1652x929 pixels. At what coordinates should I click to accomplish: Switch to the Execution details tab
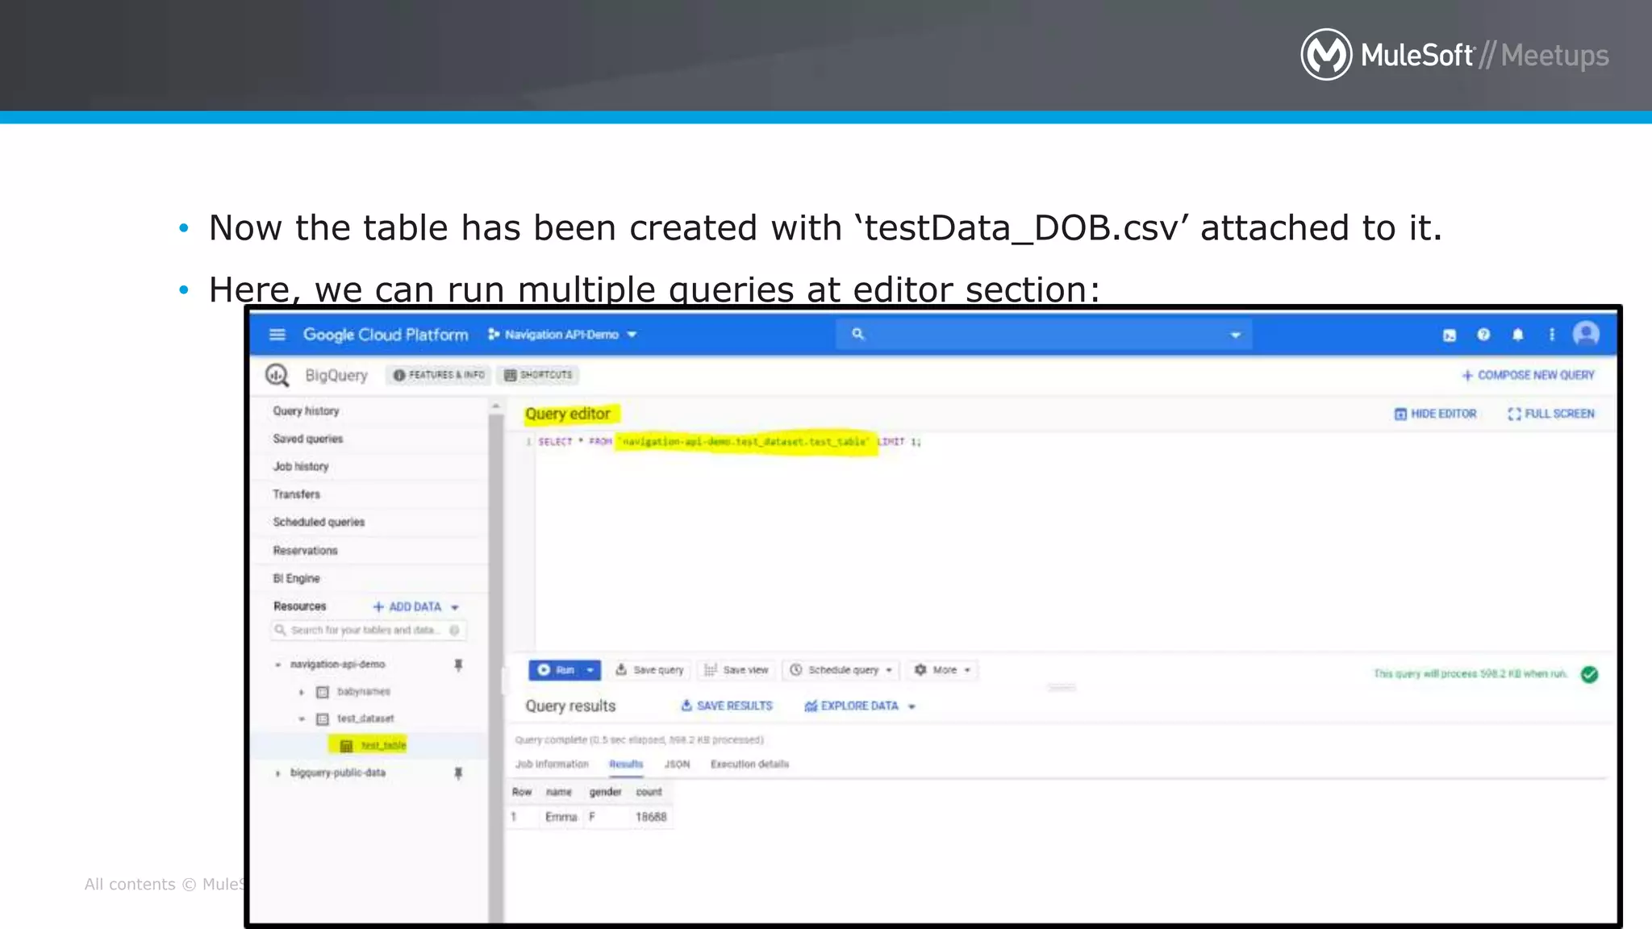pos(749,764)
